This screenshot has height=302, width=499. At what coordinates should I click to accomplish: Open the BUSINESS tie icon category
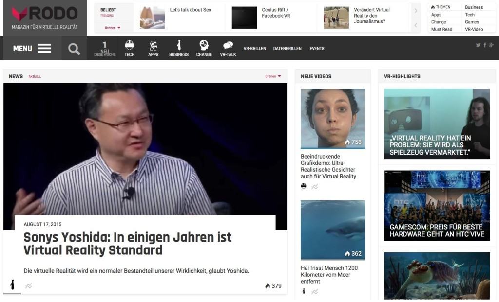coord(178,48)
